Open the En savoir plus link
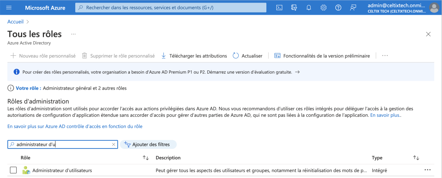 coord(385,115)
